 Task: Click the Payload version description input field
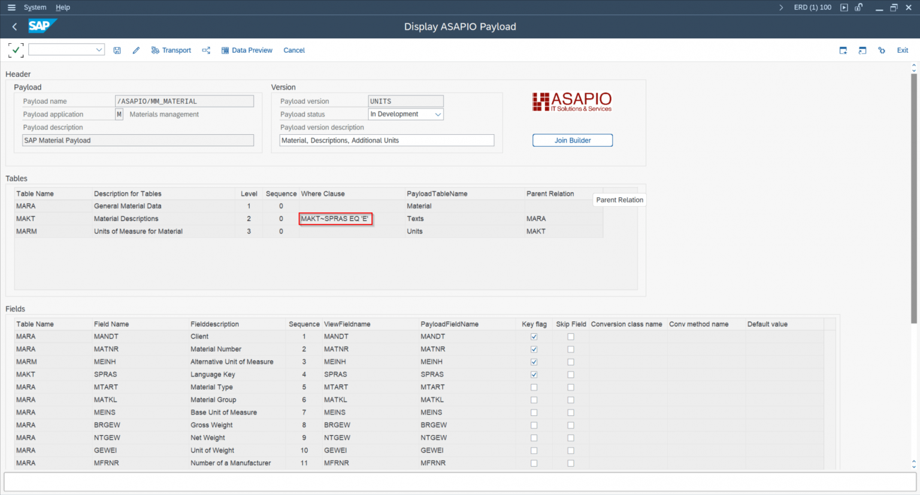click(x=386, y=140)
